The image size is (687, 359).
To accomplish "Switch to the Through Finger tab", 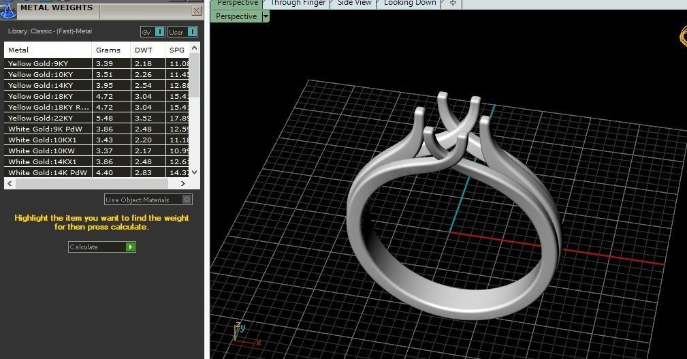I will point(298,3).
